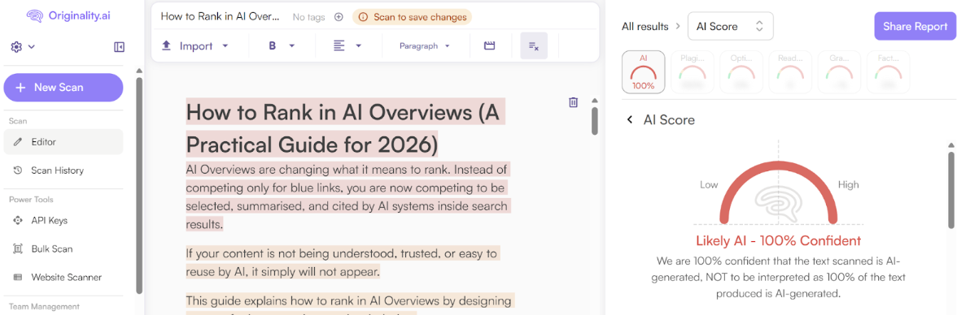Click the Originality.ai brain logo
Screen dimensions: 970x315
tap(34, 17)
